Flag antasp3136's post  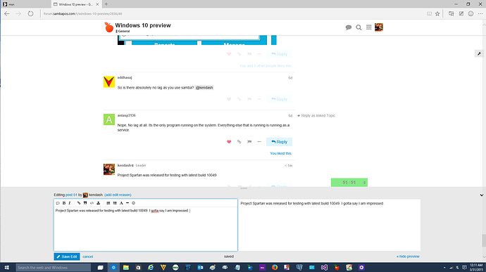[x=249, y=142]
